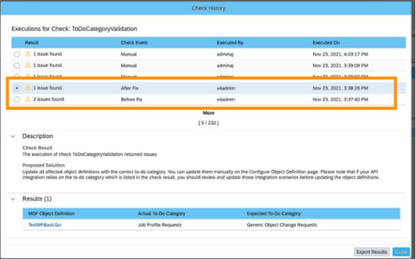Open the TestWFBasicGo object definition link

(44, 225)
